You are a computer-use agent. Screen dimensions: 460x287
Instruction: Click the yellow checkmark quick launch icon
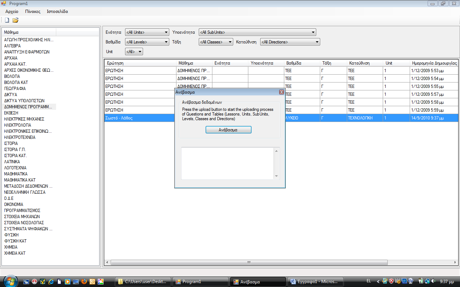tap(43, 282)
